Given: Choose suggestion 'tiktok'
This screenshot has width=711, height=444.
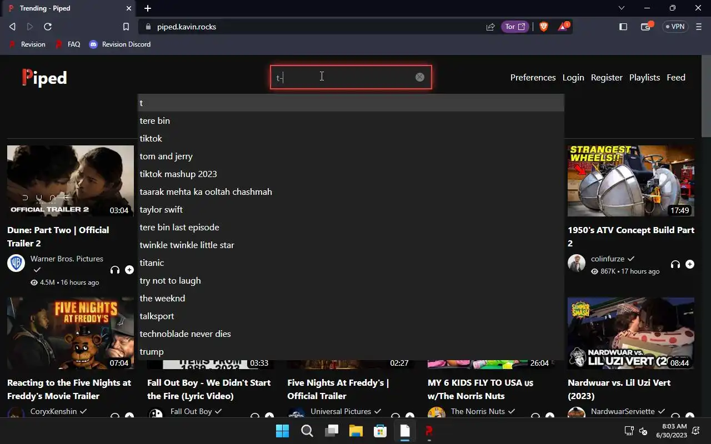Looking at the screenshot, I should 351,138.
